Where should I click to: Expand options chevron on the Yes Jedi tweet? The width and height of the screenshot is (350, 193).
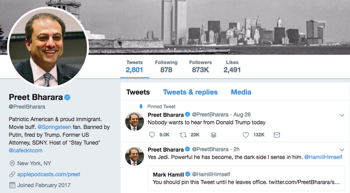click(x=342, y=150)
